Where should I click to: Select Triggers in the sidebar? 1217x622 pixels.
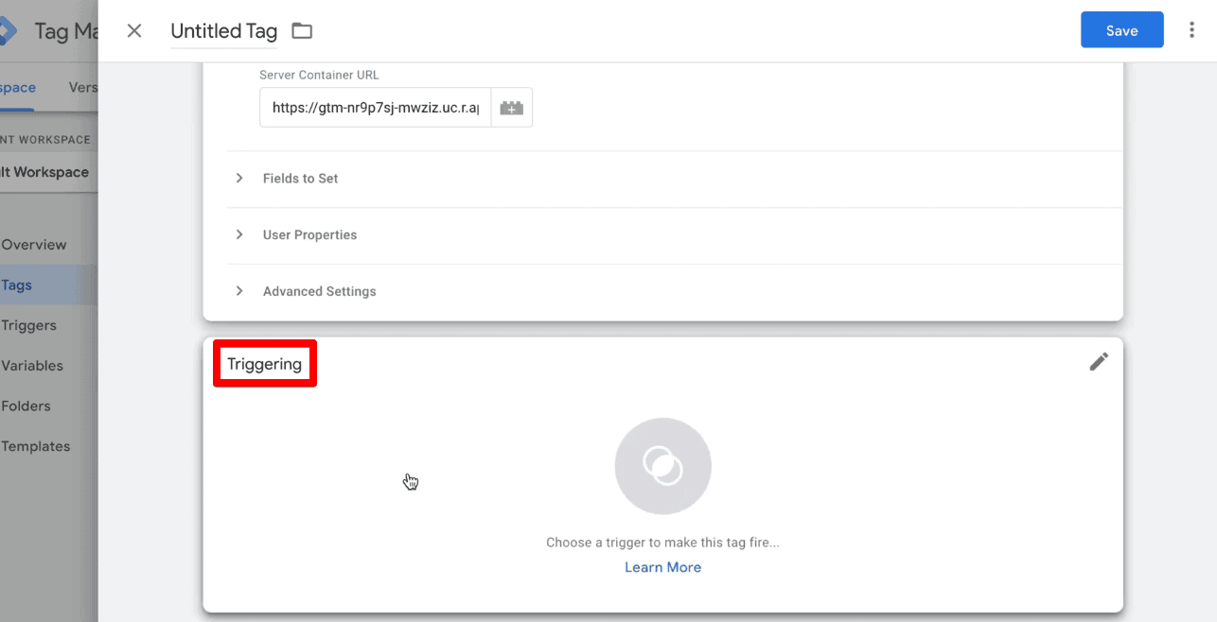coord(29,325)
